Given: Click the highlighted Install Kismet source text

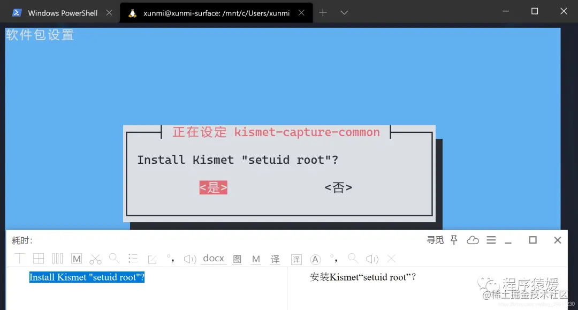Looking at the screenshot, I should coord(86,277).
